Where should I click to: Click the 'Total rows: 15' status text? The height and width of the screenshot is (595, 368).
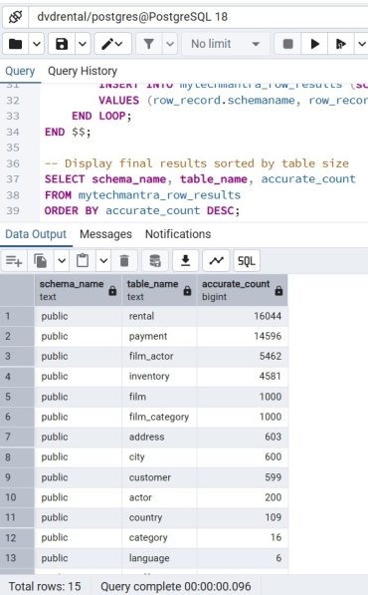point(45,586)
